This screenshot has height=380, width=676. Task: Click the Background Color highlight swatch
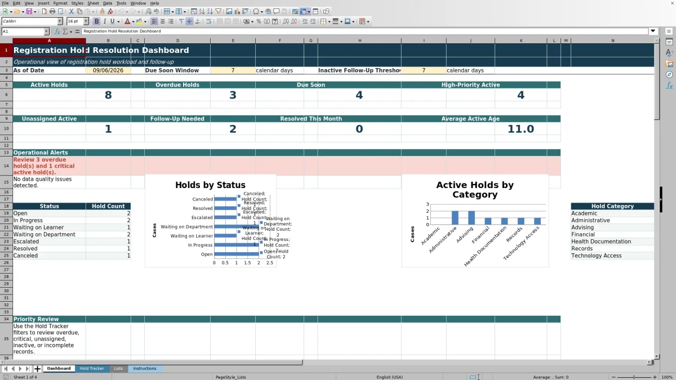pyautogui.click(x=139, y=21)
